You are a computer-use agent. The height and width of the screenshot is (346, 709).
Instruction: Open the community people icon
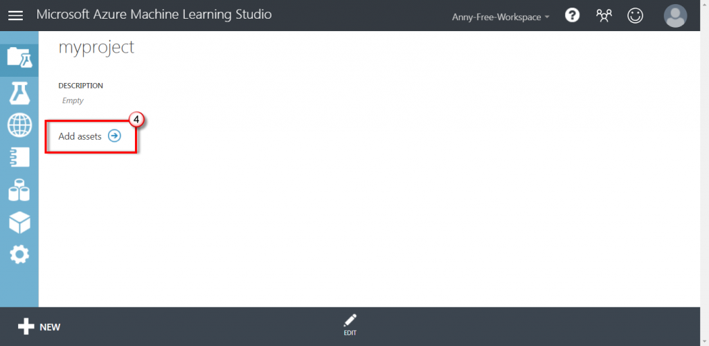point(604,16)
